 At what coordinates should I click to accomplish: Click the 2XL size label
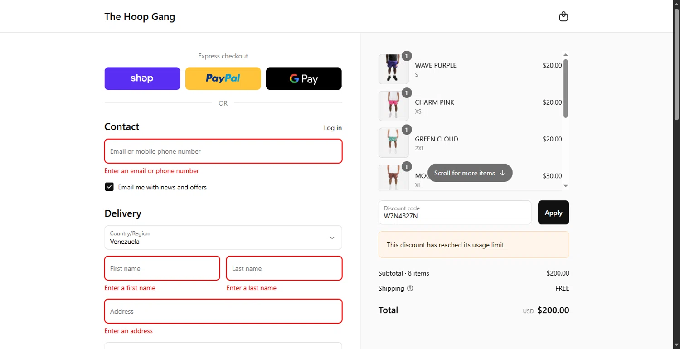pyautogui.click(x=420, y=148)
